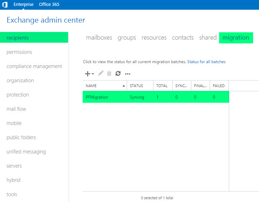
Task: Switch to the mailboxes tab
Action: click(99, 38)
